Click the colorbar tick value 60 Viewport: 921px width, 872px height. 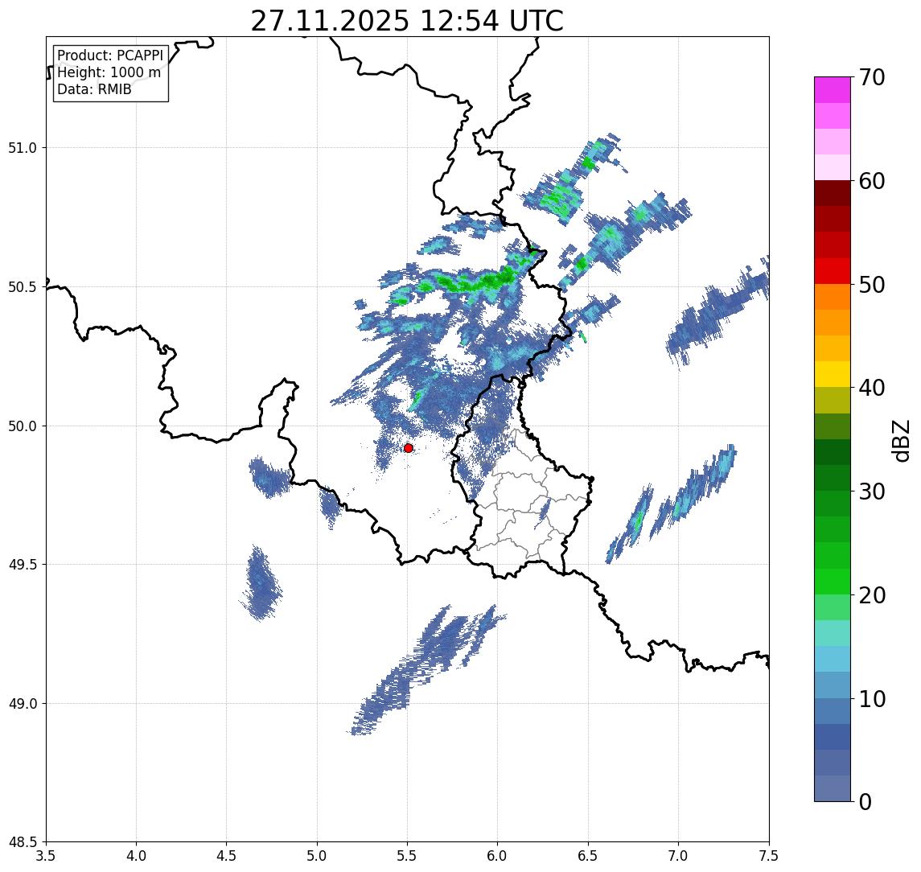tap(872, 181)
